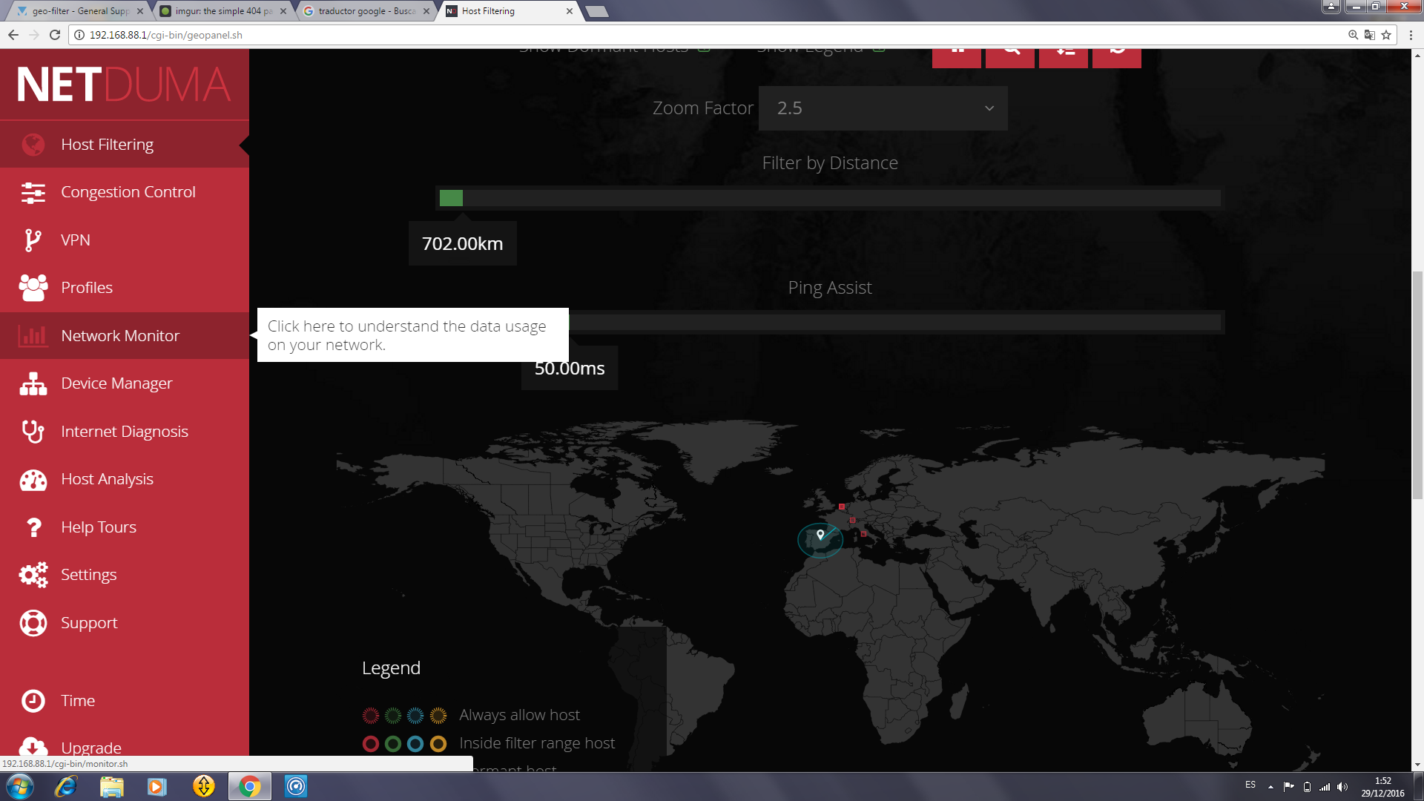1424x801 pixels.
Task: Open Chrome from the Windows taskbar
Action: pyautogui.click(x=250, y=786)
